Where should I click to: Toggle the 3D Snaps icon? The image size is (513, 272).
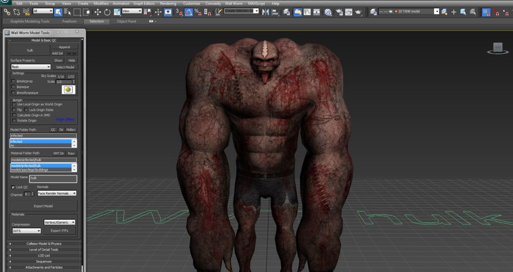click(x=179, y=12)
